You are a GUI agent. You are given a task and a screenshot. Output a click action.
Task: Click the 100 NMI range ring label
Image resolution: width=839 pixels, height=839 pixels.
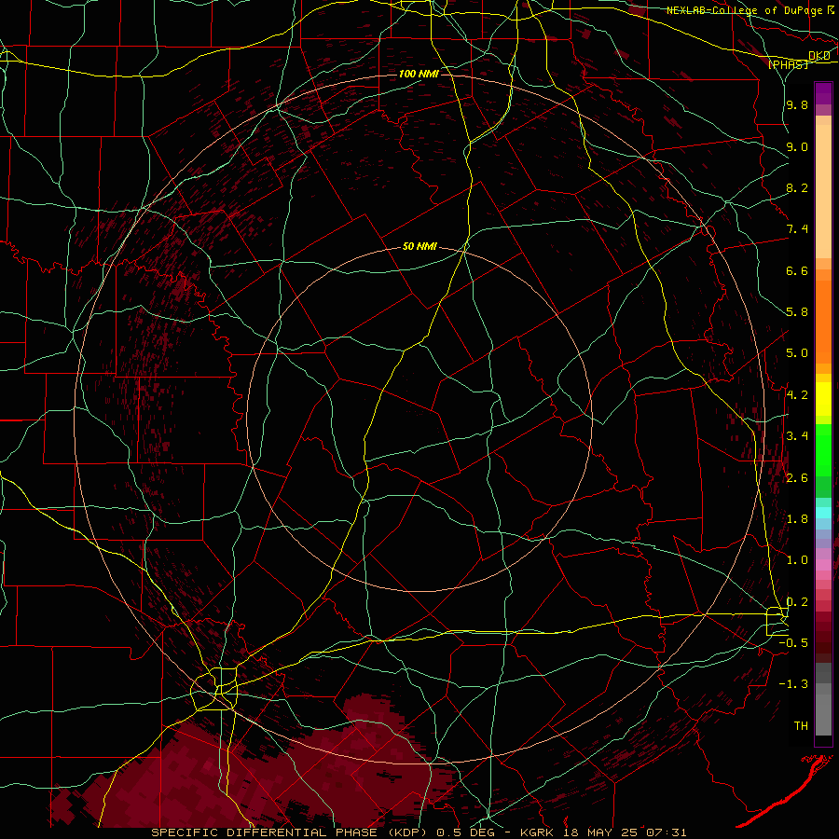[x=419, y=74]
